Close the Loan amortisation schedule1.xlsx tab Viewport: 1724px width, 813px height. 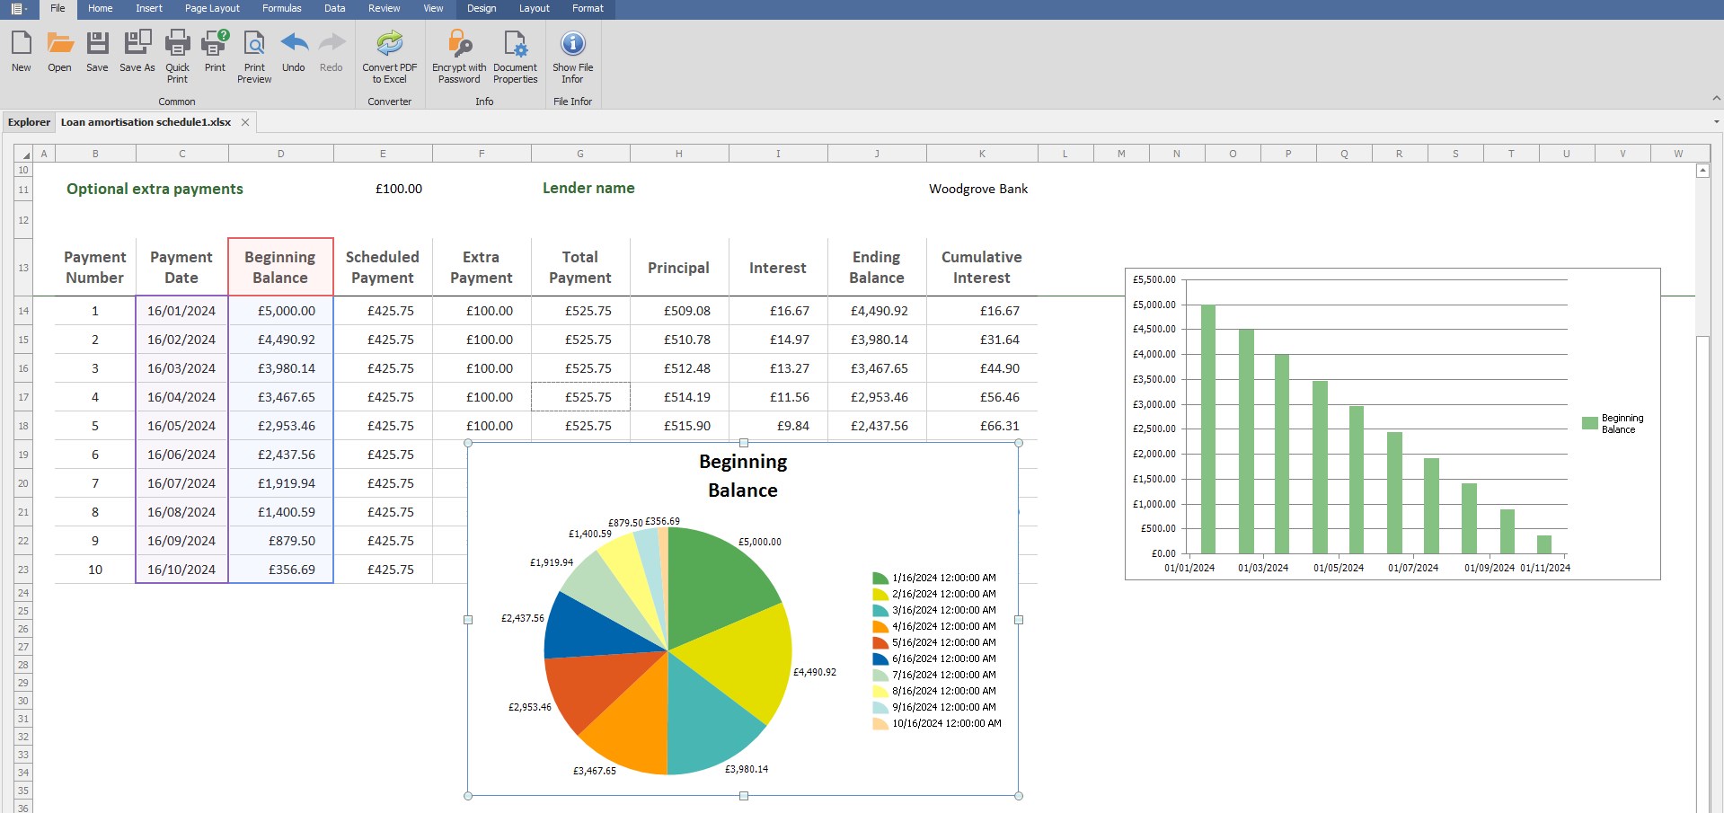[245, 122]
